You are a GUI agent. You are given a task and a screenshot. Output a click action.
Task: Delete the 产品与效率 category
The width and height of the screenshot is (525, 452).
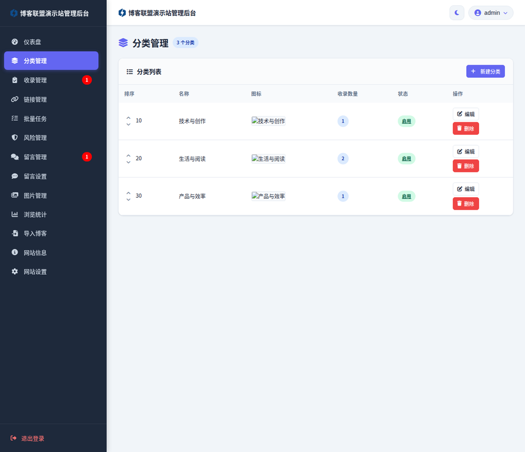click(466, 204)
